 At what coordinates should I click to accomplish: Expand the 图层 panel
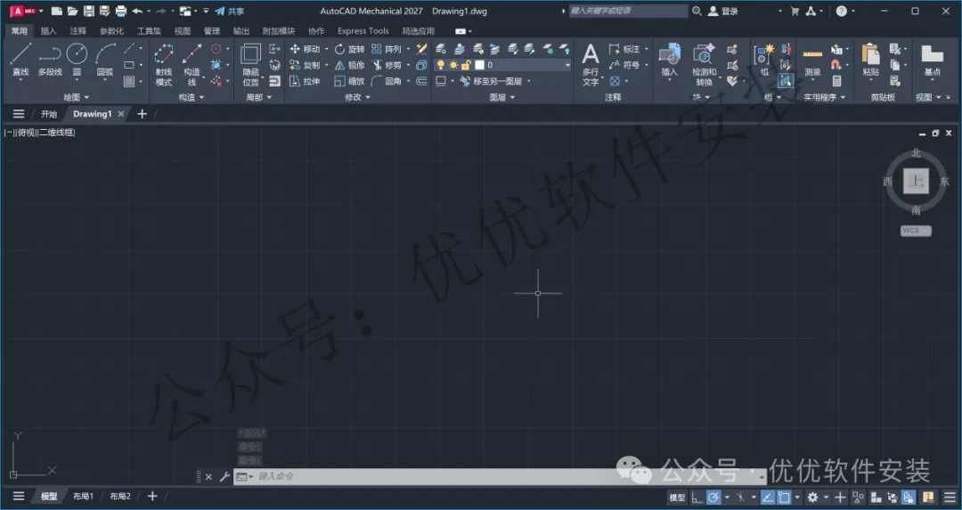coord(501,97)
